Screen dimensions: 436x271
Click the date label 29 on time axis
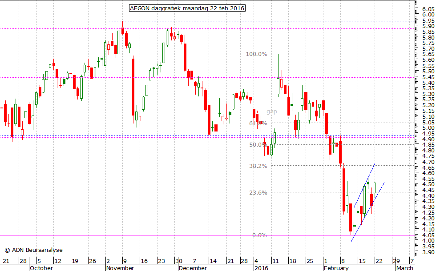[396, 261]
